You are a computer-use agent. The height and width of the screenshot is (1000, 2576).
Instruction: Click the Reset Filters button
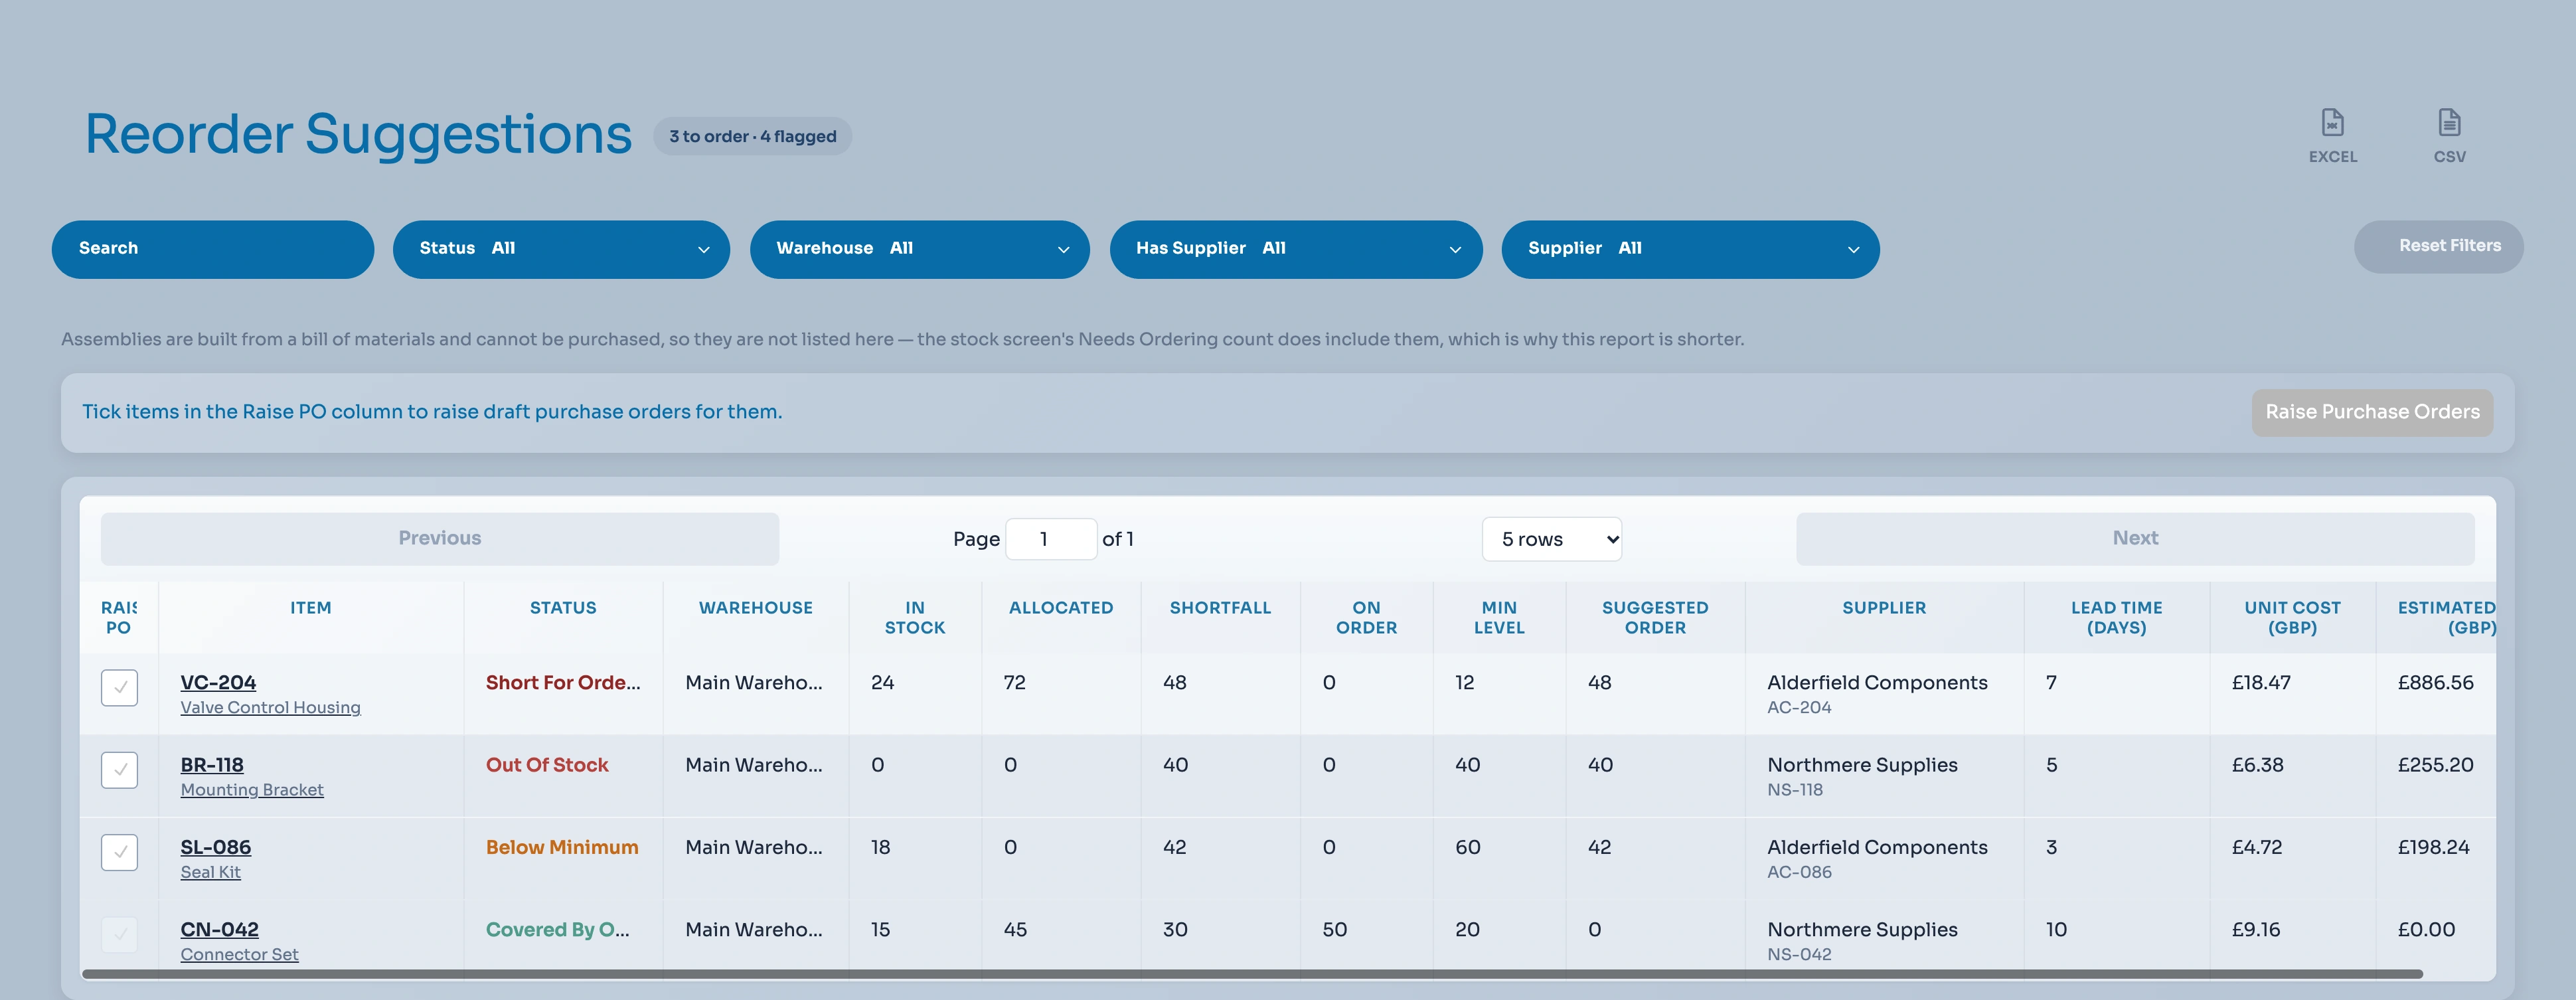coord(2438,246)
